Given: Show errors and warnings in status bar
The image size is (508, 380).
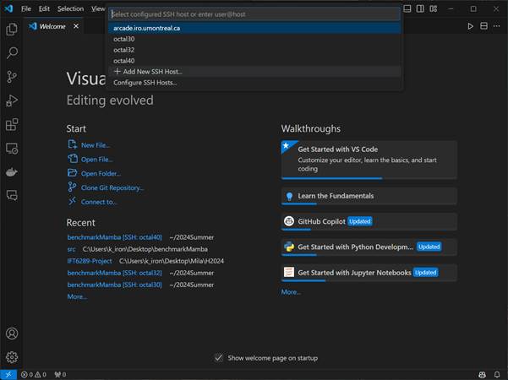Looking at the screenshot, I should (x=33, y=375).
